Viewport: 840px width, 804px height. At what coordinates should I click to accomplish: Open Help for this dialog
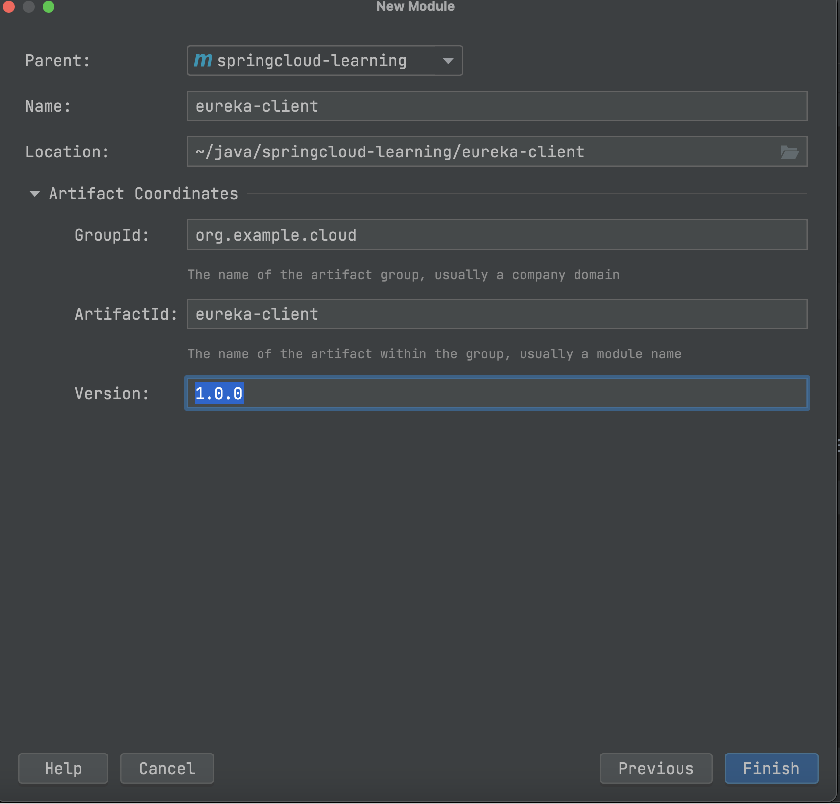click(x=63, y=768)
